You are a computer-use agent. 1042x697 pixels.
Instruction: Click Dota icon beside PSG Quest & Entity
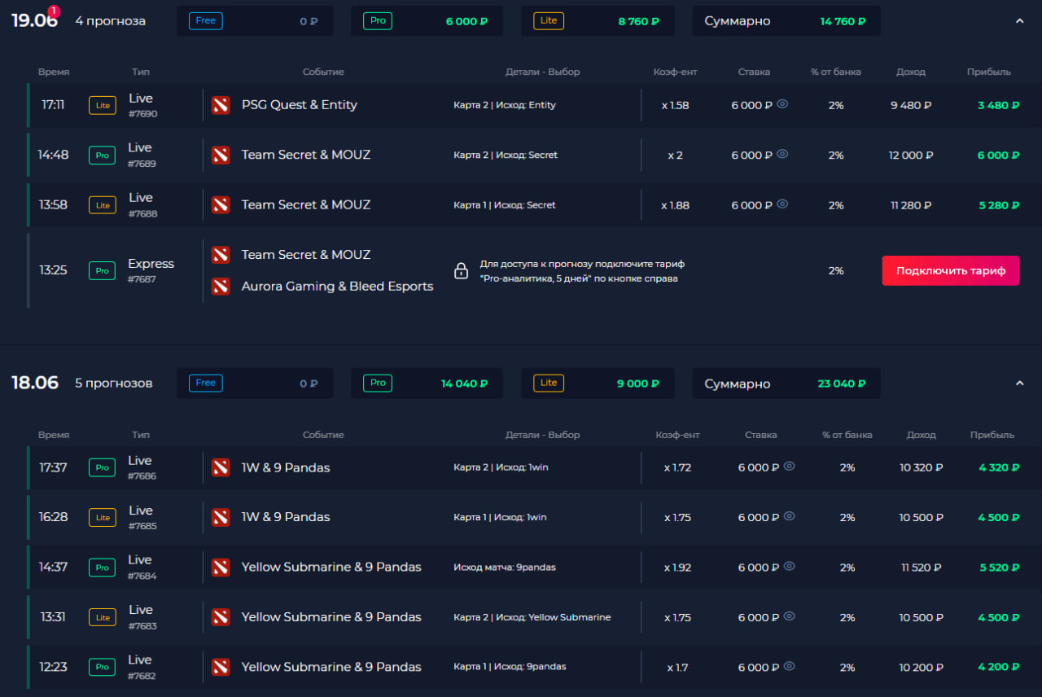[x=221, y=105]
